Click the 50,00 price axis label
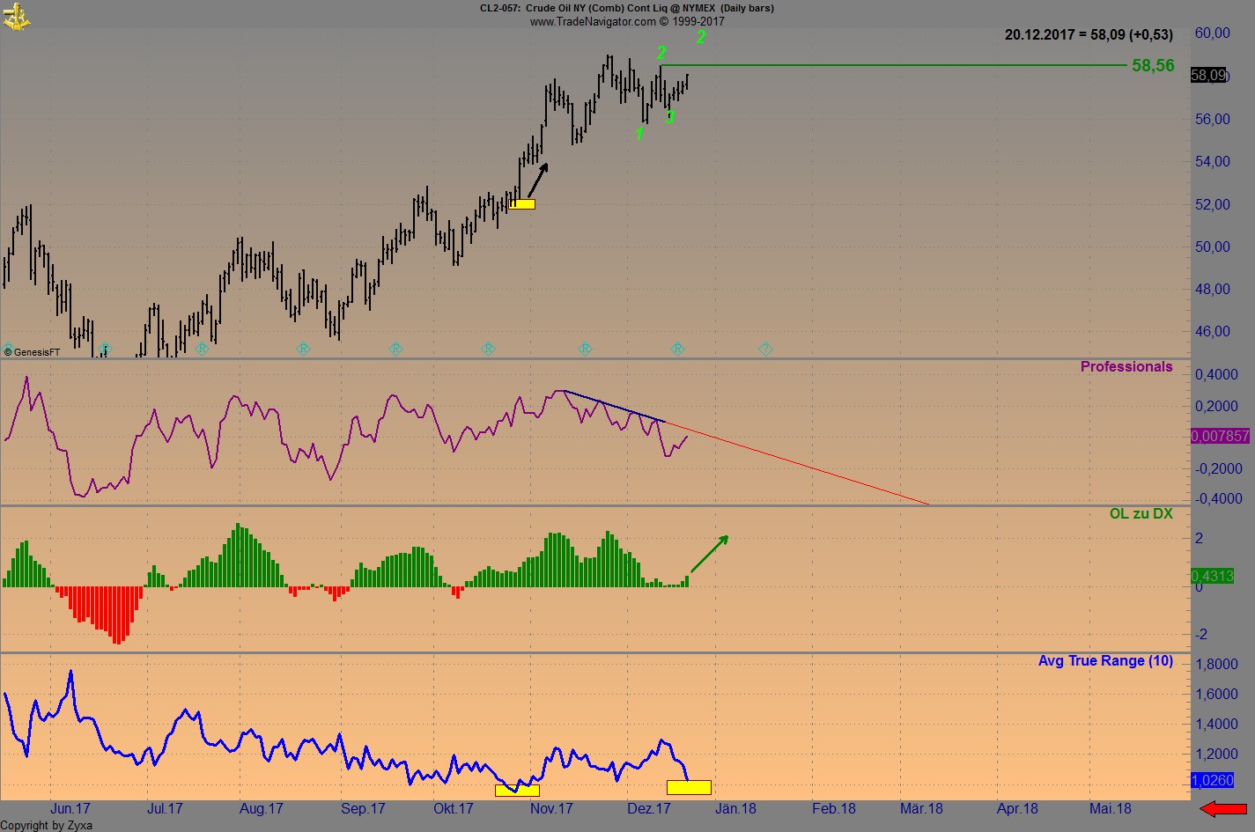Viewport: 1255px width, 832px height. 1213,247
